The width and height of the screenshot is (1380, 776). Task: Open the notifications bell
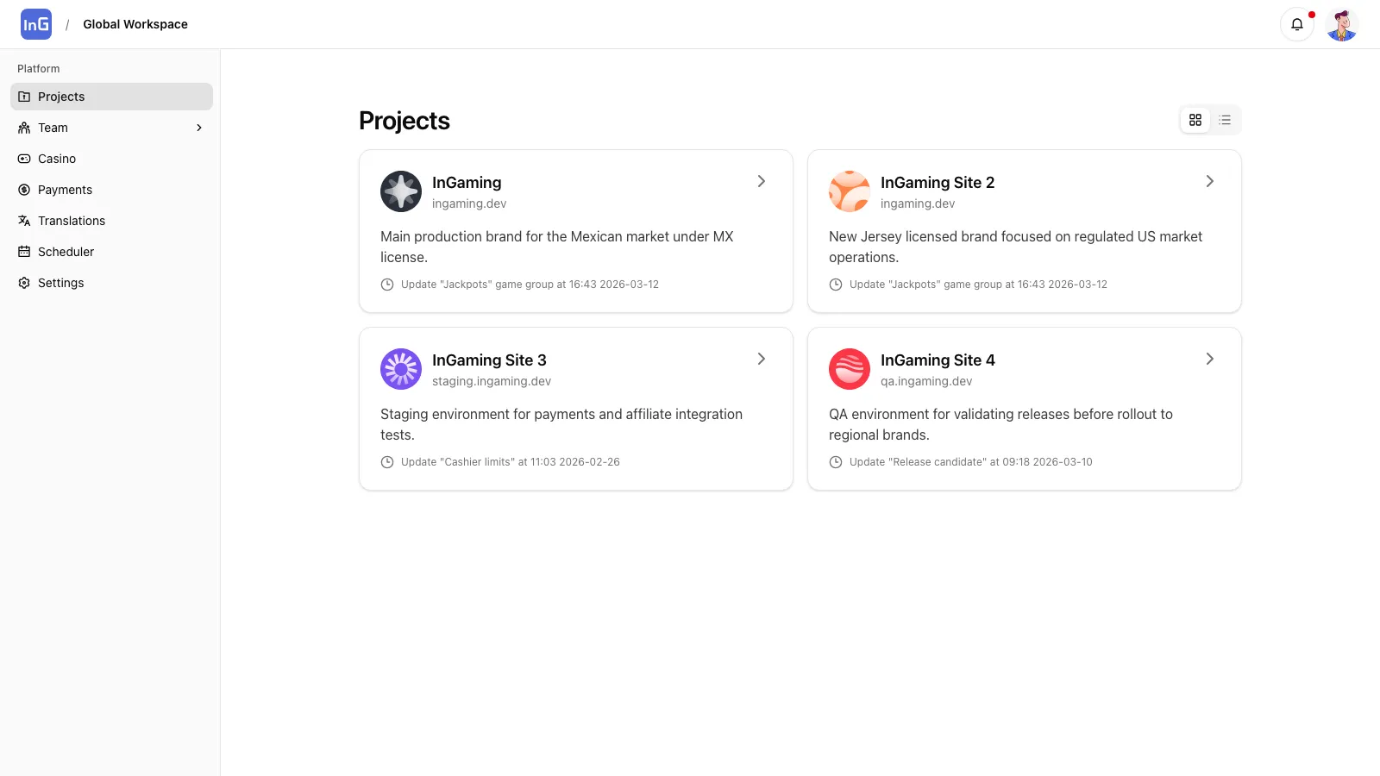(x=1296, y=24)
